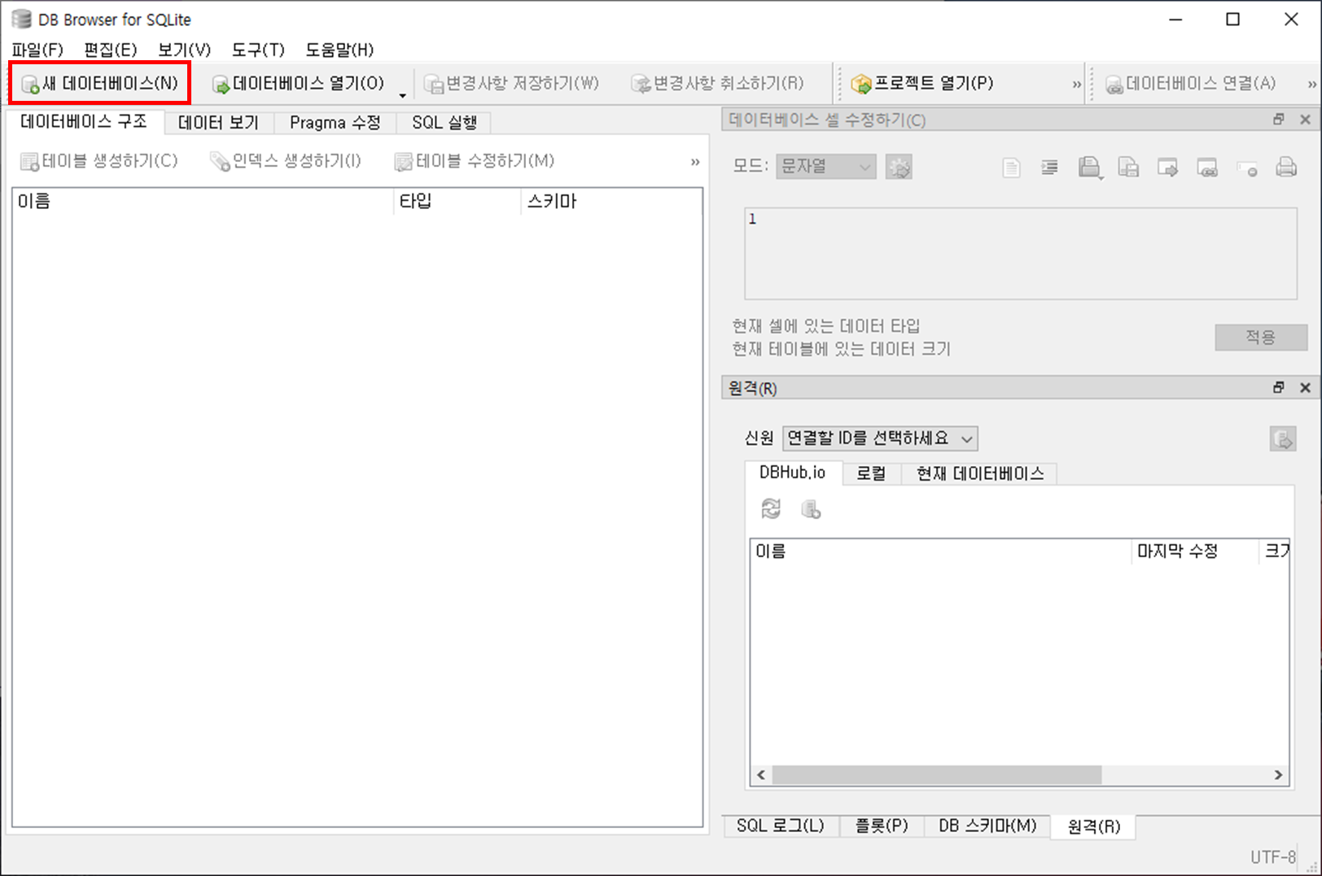Click the 스키마 column header
This screenshot has height=876, width=1322.
tap(611, 201)
